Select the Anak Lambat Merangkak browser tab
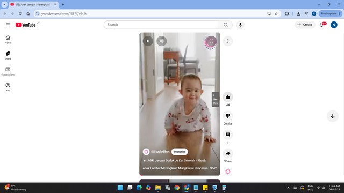This screenshot has width=344, height=193. coord(33,4)
